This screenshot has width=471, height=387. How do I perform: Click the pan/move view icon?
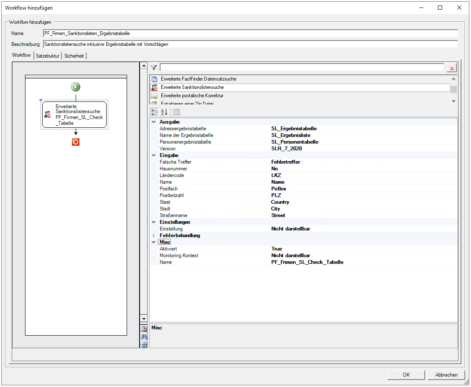tap(144, 345)
